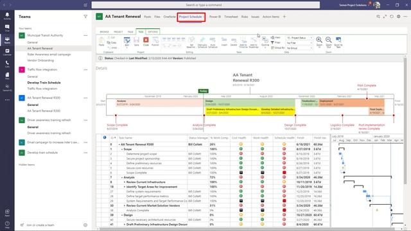Switch to the Posts tab
Screen dimensions: 411x231
[x=148, y=17]
